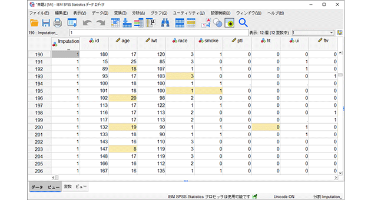Undo the last action

click(87, 23)
